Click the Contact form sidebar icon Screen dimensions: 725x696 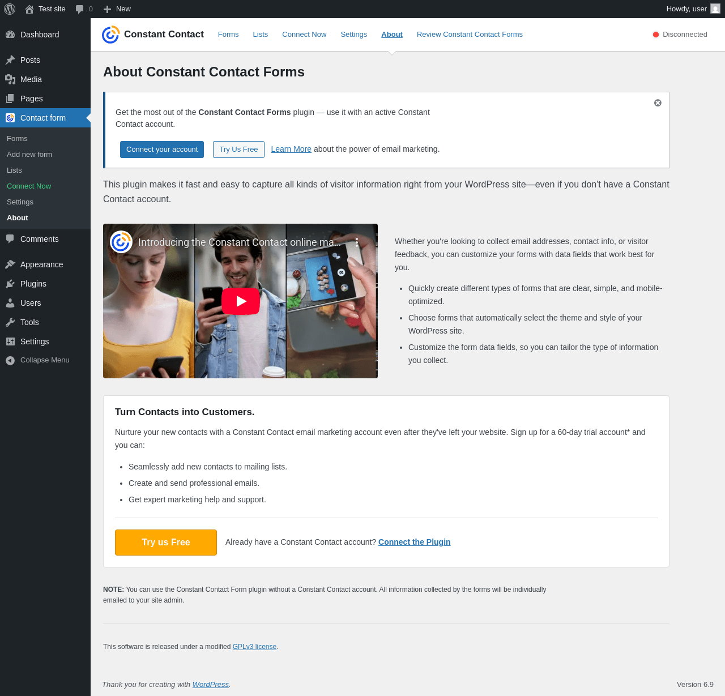pos(10,118)
